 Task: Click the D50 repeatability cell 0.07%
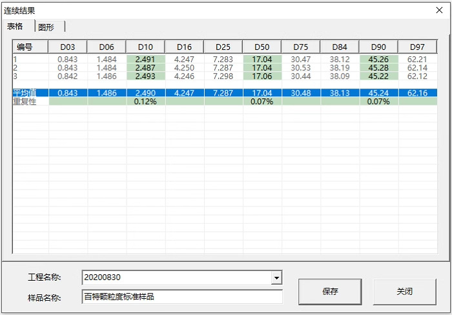262,102
